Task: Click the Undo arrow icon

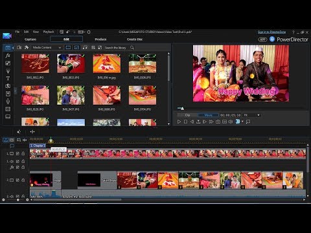Action: coord(68,32)
